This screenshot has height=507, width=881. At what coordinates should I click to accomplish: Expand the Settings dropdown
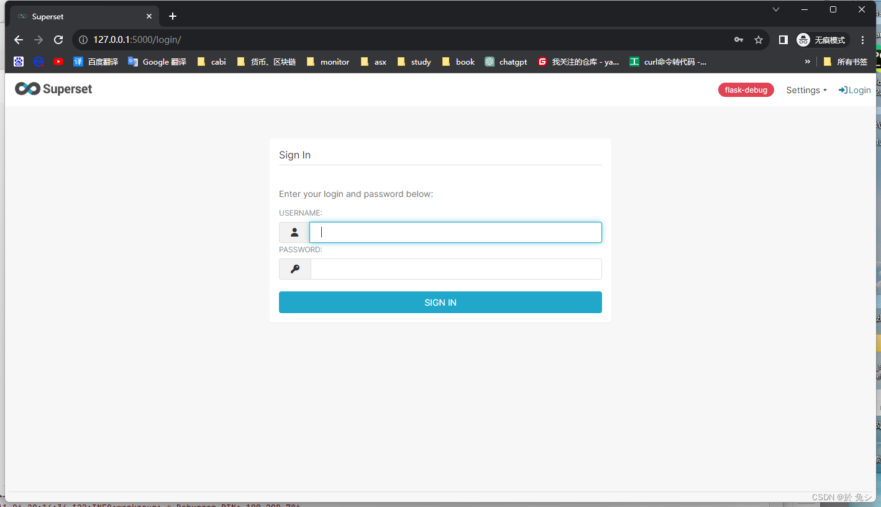806,90
